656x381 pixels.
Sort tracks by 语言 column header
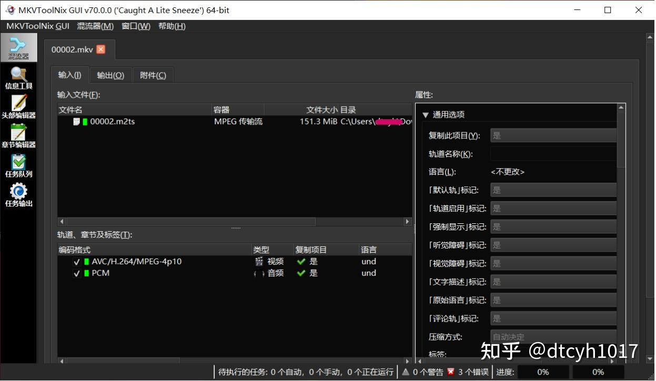[x=385, y=250]
